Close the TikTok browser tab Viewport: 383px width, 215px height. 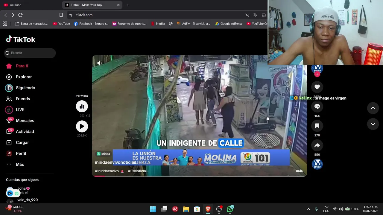[118, 5]
